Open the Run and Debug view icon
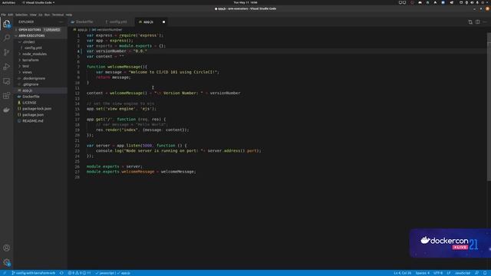Screen dimensions: 491x276 7,67
